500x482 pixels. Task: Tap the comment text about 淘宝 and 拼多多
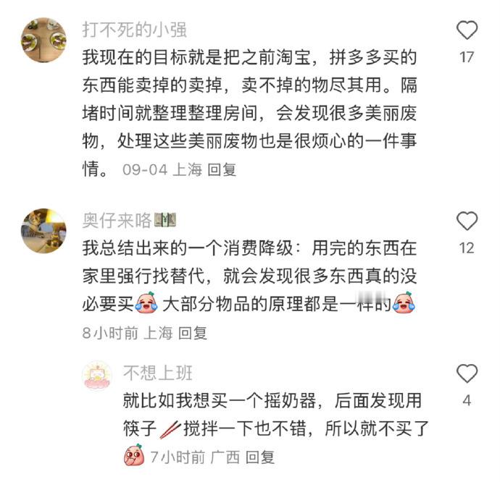point(249,113)
